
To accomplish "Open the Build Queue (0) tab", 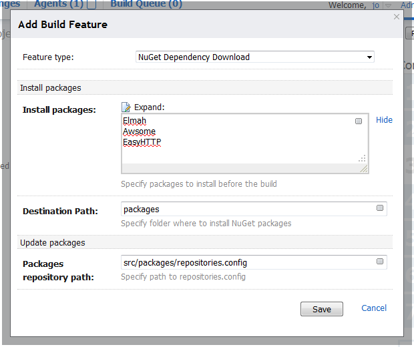I will point(146,4).
